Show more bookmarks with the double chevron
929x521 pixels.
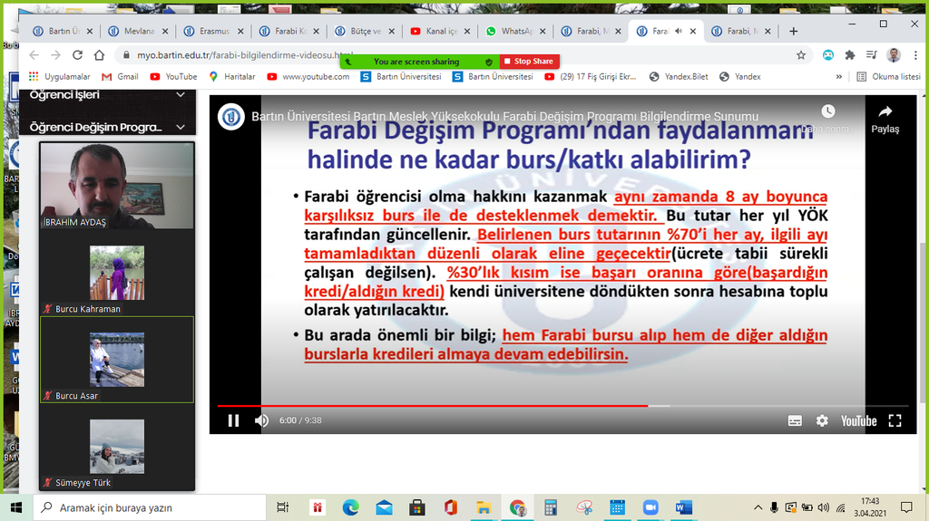839,76
